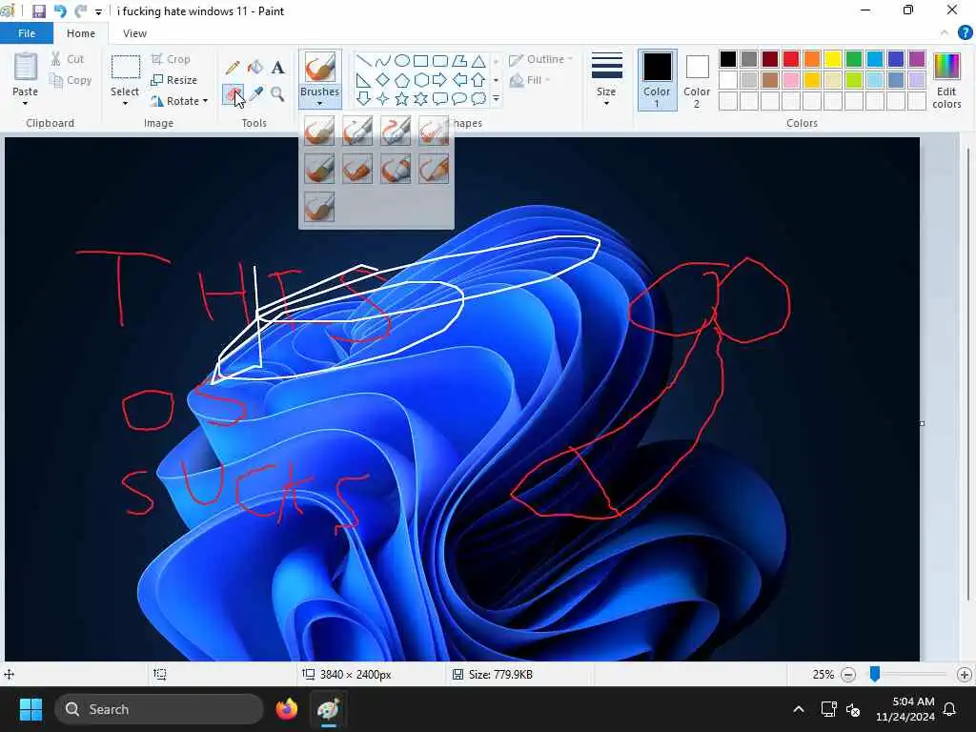Undo using the quick access arrow
Screen dimensions: 976x732
pyautogui.click(x=60, y=11)
